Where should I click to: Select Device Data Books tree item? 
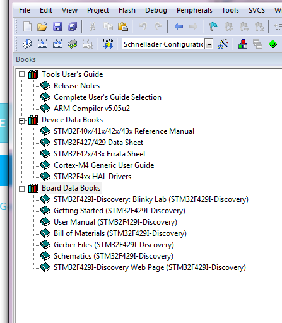(72, 120)
